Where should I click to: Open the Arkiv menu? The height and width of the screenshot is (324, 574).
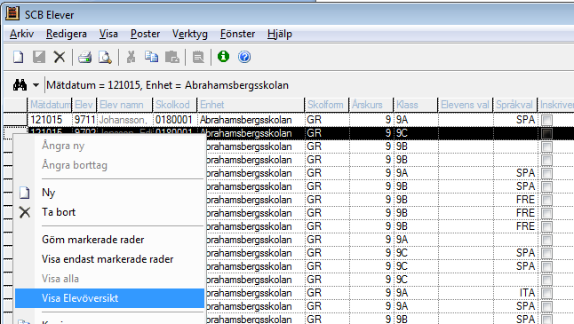click(x=21, y=34)
